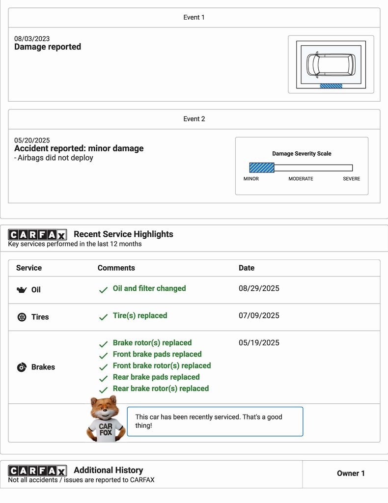388x503 pixels.
Task: Click the Oil and filter changed text
Action: [x=149, y=288]
